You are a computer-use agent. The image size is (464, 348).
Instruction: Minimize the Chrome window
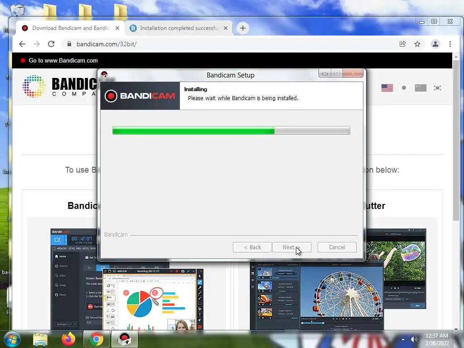click(422, 22)
